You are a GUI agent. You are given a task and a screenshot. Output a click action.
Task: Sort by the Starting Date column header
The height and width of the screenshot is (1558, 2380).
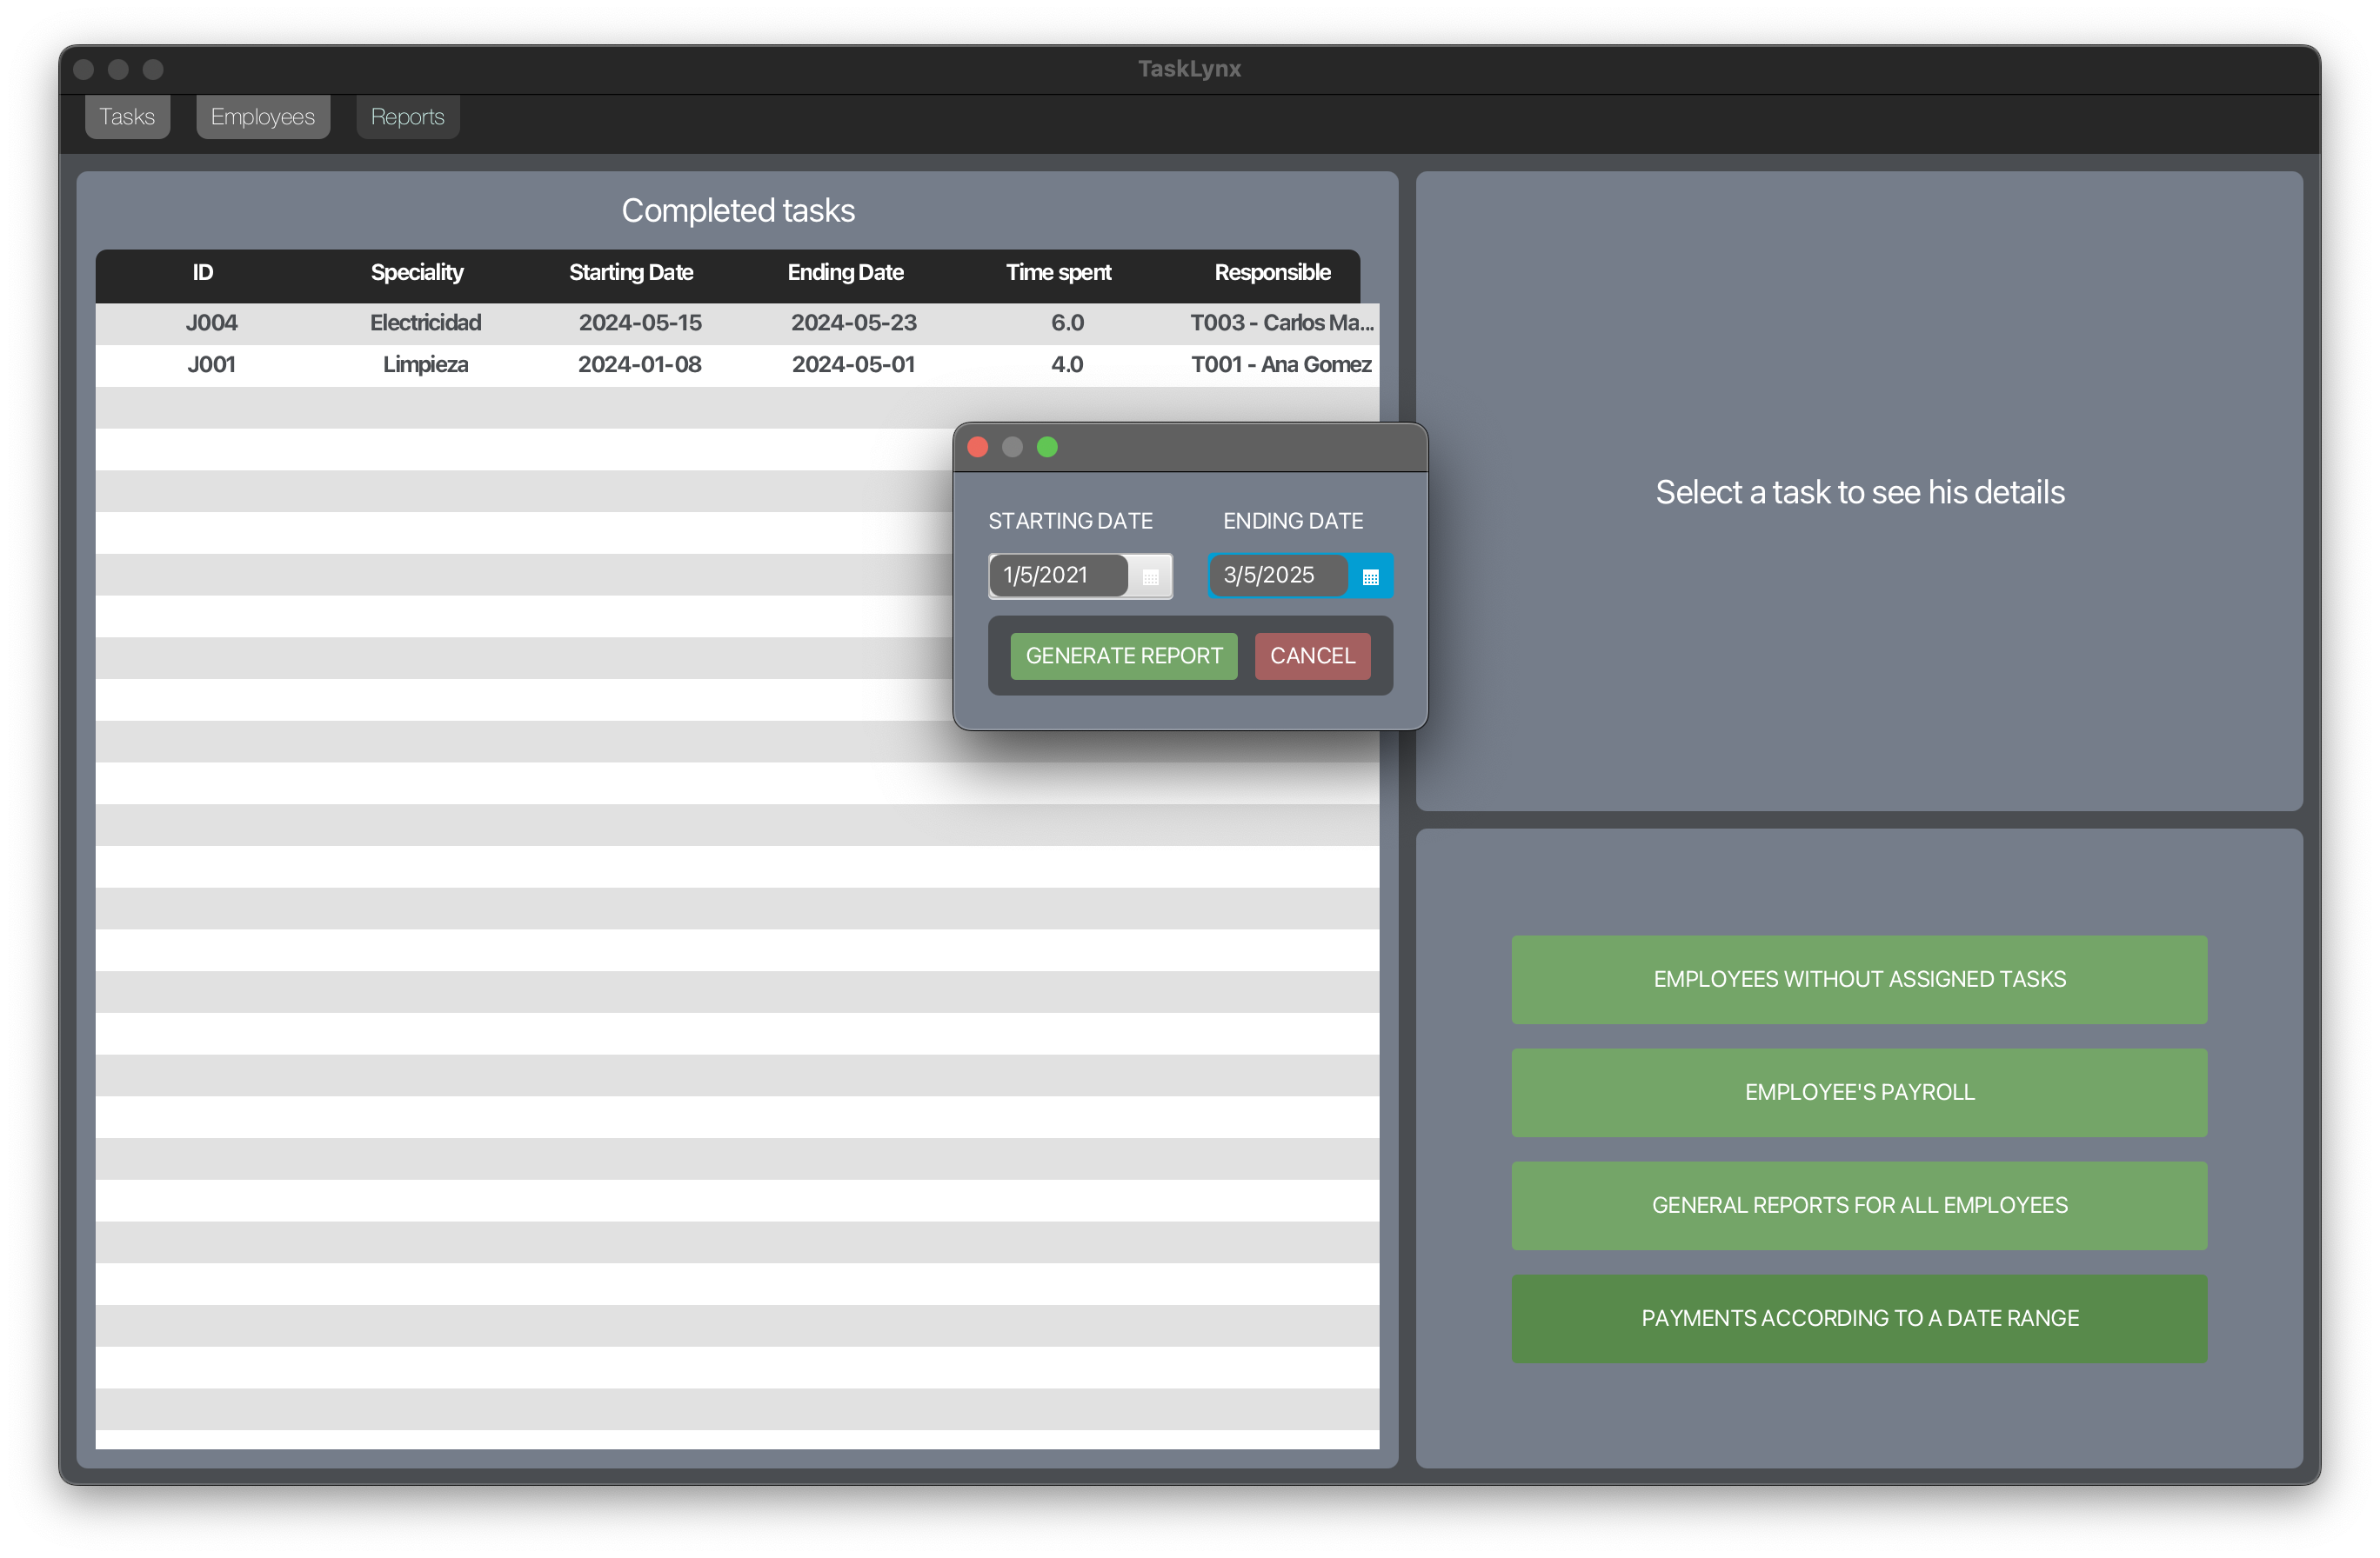coord(631,273)
